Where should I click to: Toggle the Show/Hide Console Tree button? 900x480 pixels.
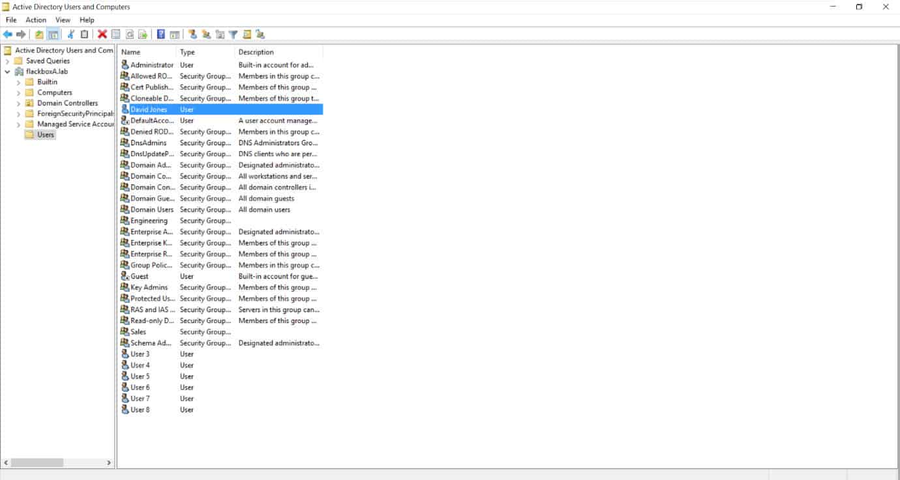coord(53,35)
